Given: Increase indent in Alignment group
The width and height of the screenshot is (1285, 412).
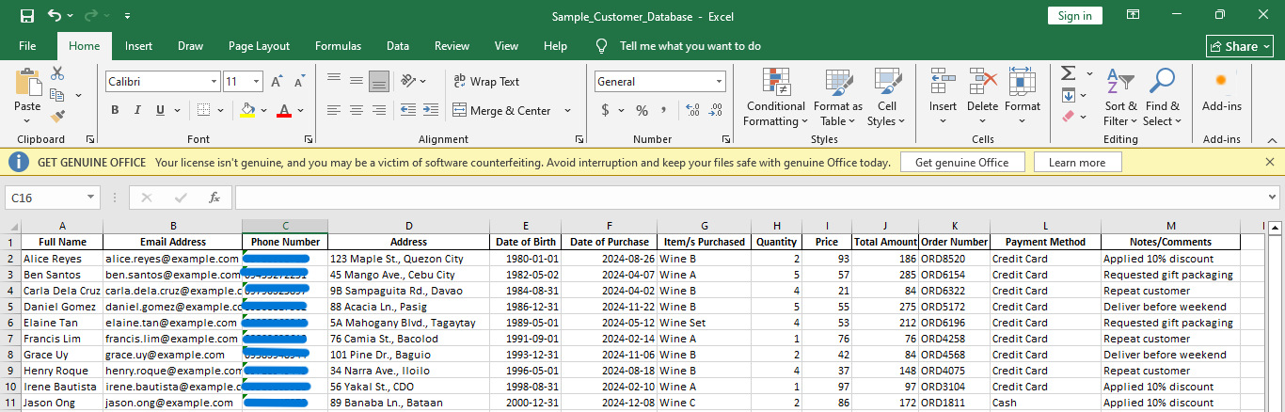Looking at the screenshot, I should (x=431, y=110).
